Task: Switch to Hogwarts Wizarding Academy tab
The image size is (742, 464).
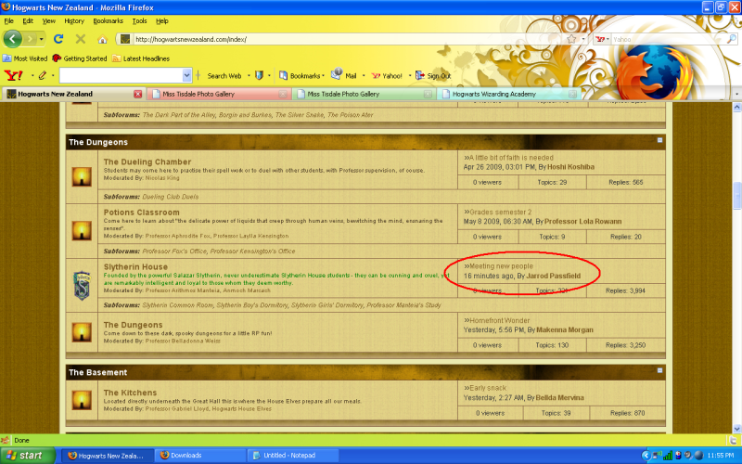Action: click(509, 94)
